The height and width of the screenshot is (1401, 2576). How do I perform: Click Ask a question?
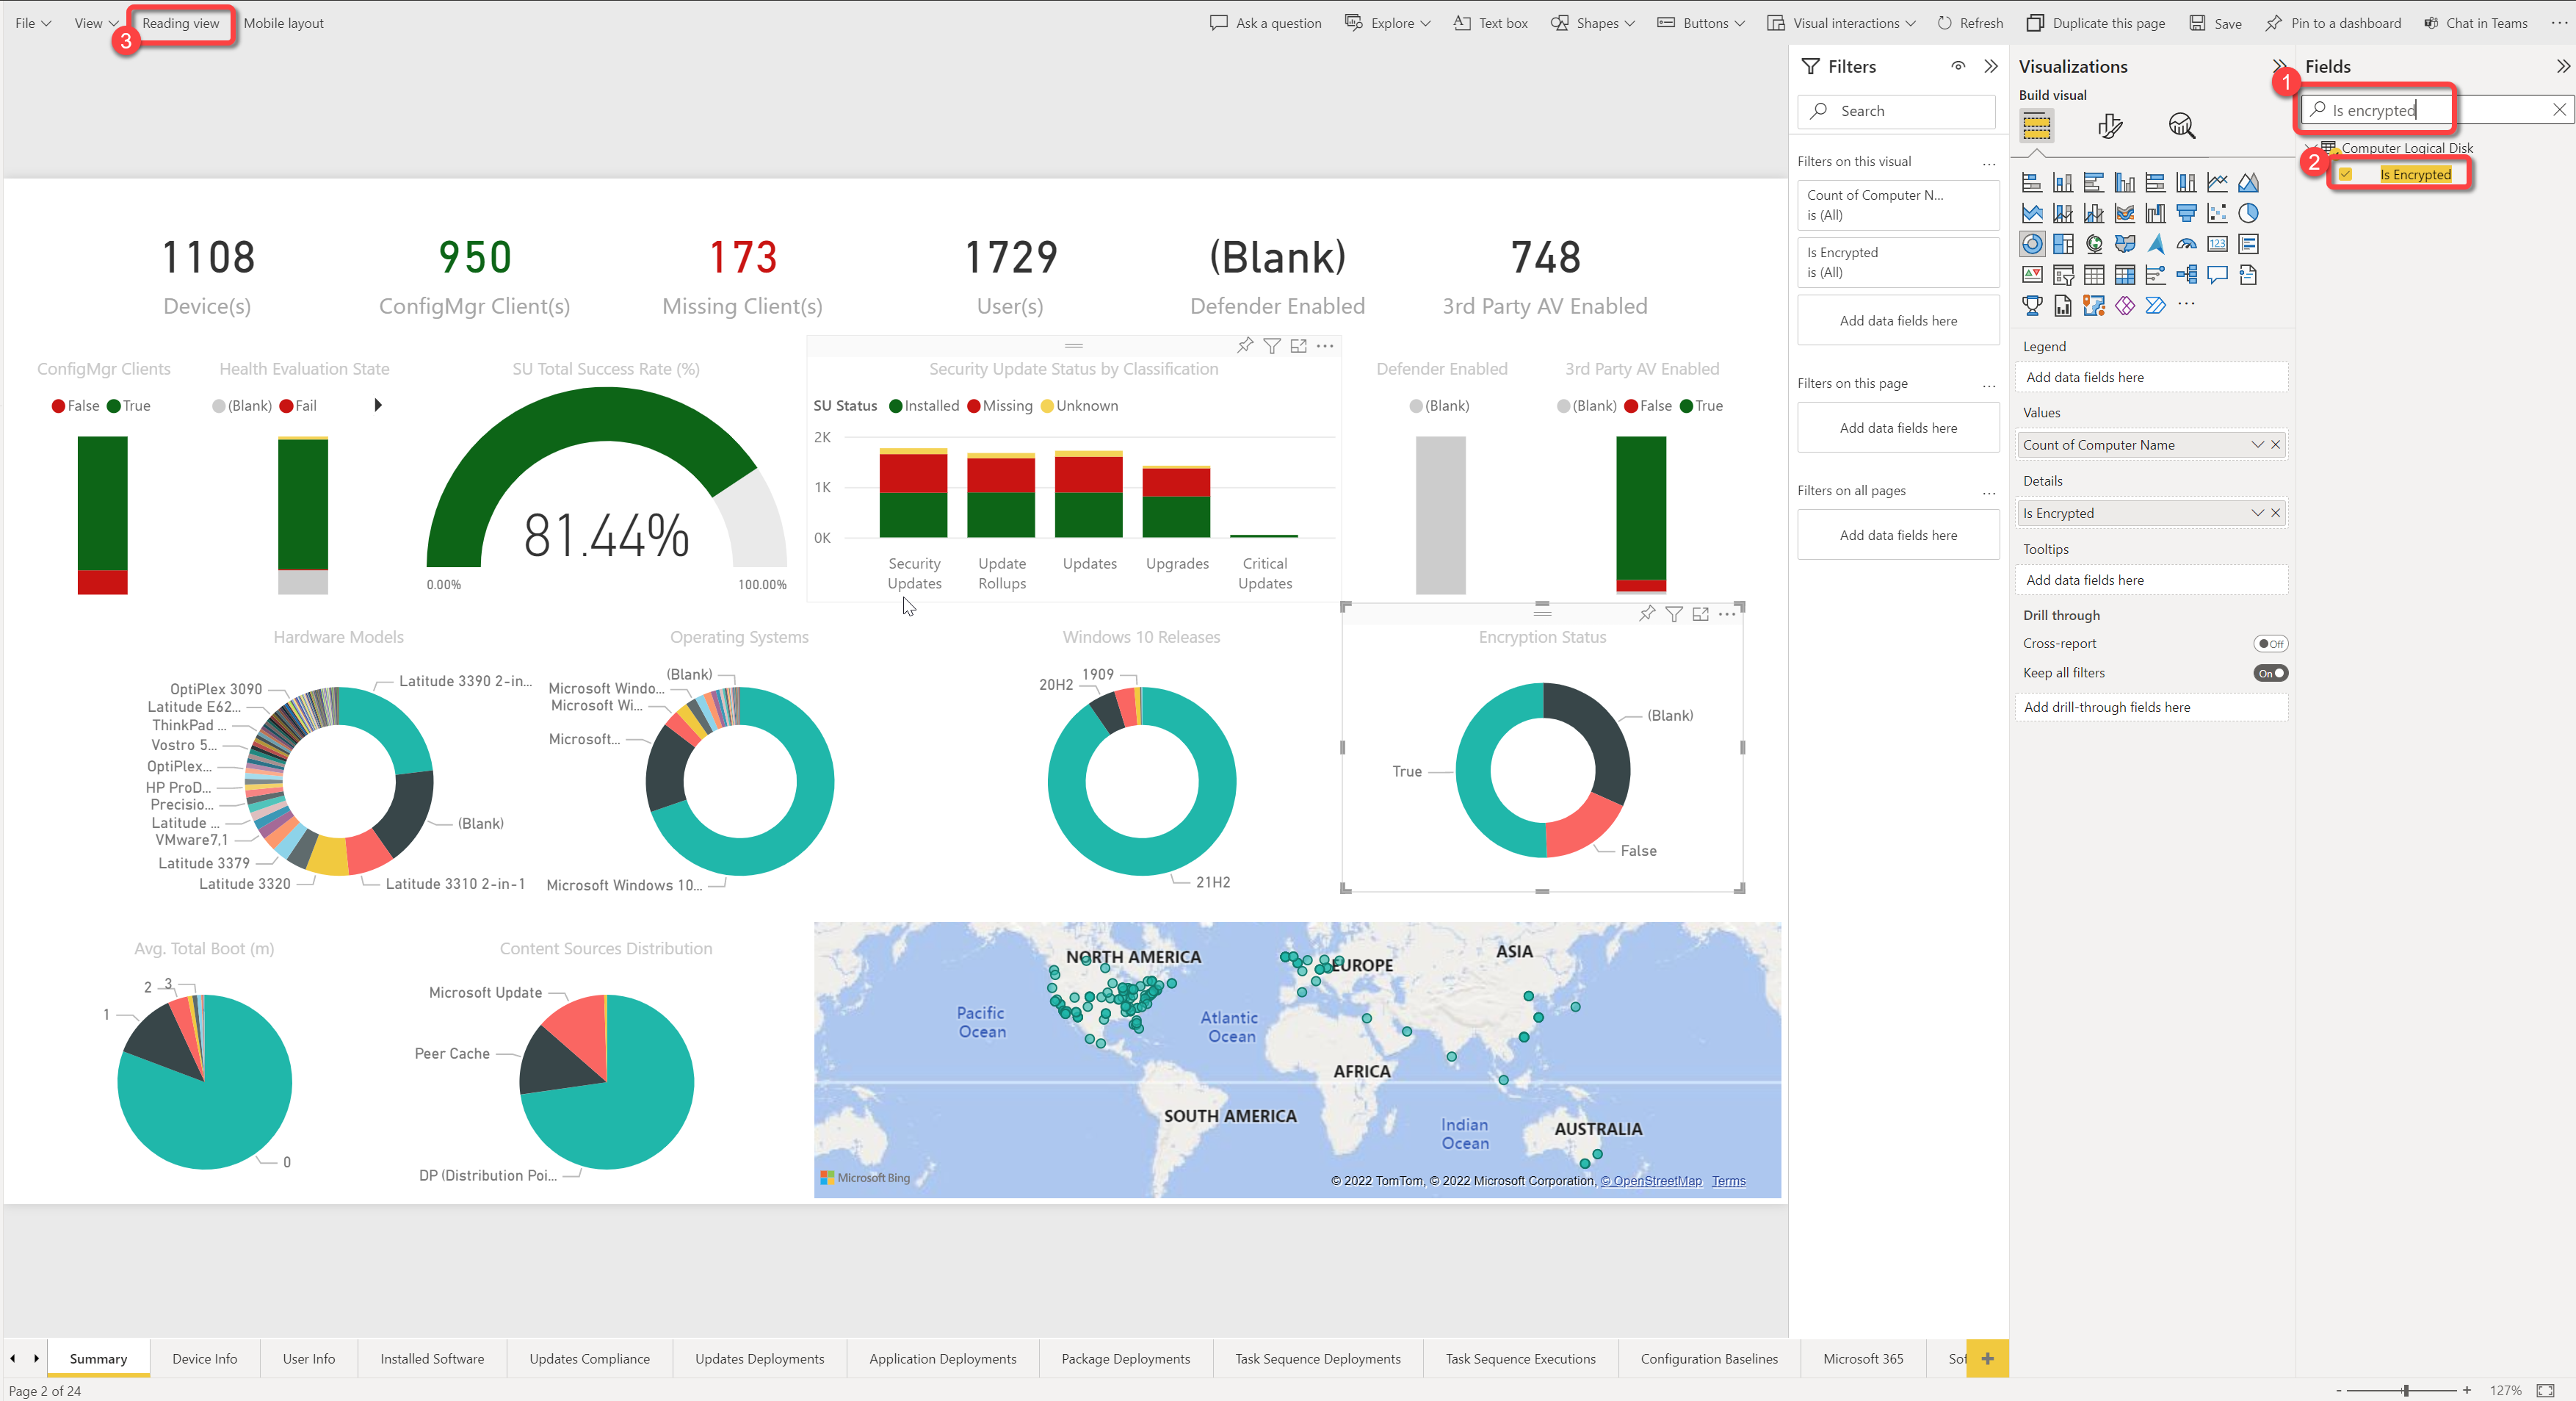1266,23
